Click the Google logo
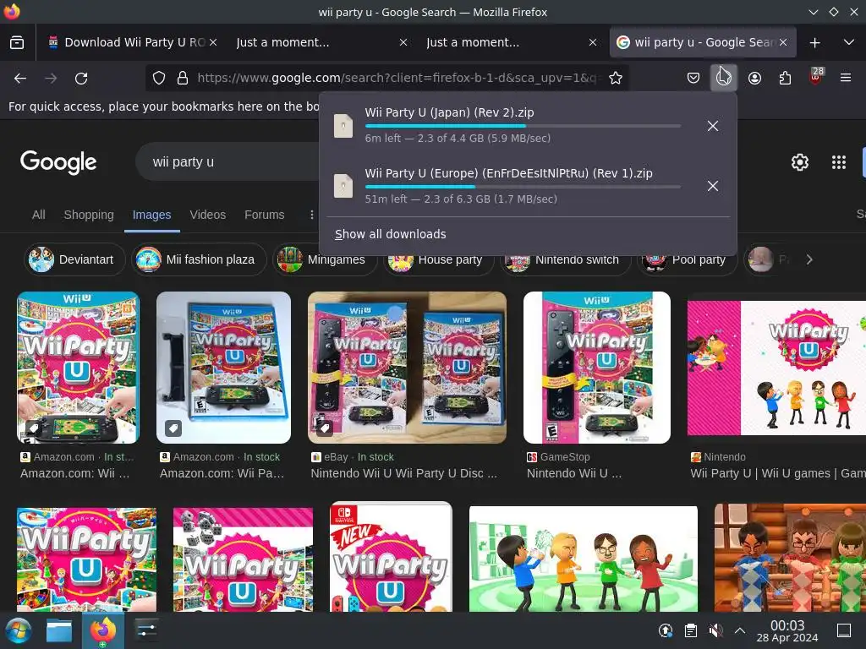The width and height of the screenshot is (866, 649). pyautogui.click(x=58, y=161)
